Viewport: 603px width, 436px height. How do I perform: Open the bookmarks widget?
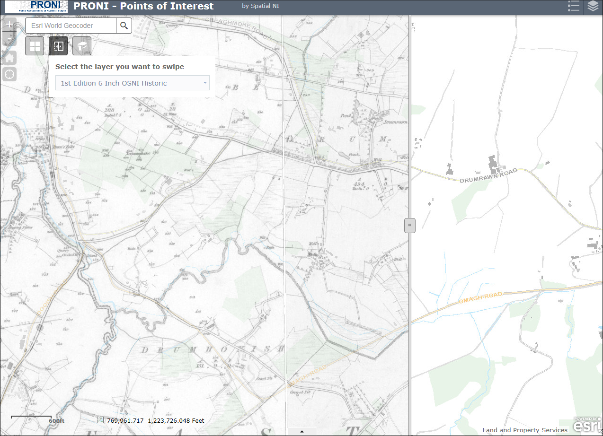[x=82, y=45]
